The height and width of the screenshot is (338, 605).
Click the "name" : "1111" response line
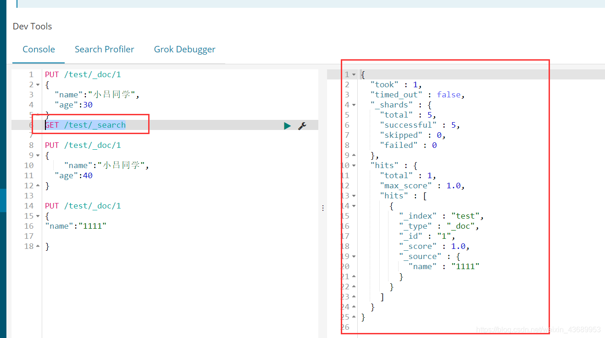(x=444, y=266)
